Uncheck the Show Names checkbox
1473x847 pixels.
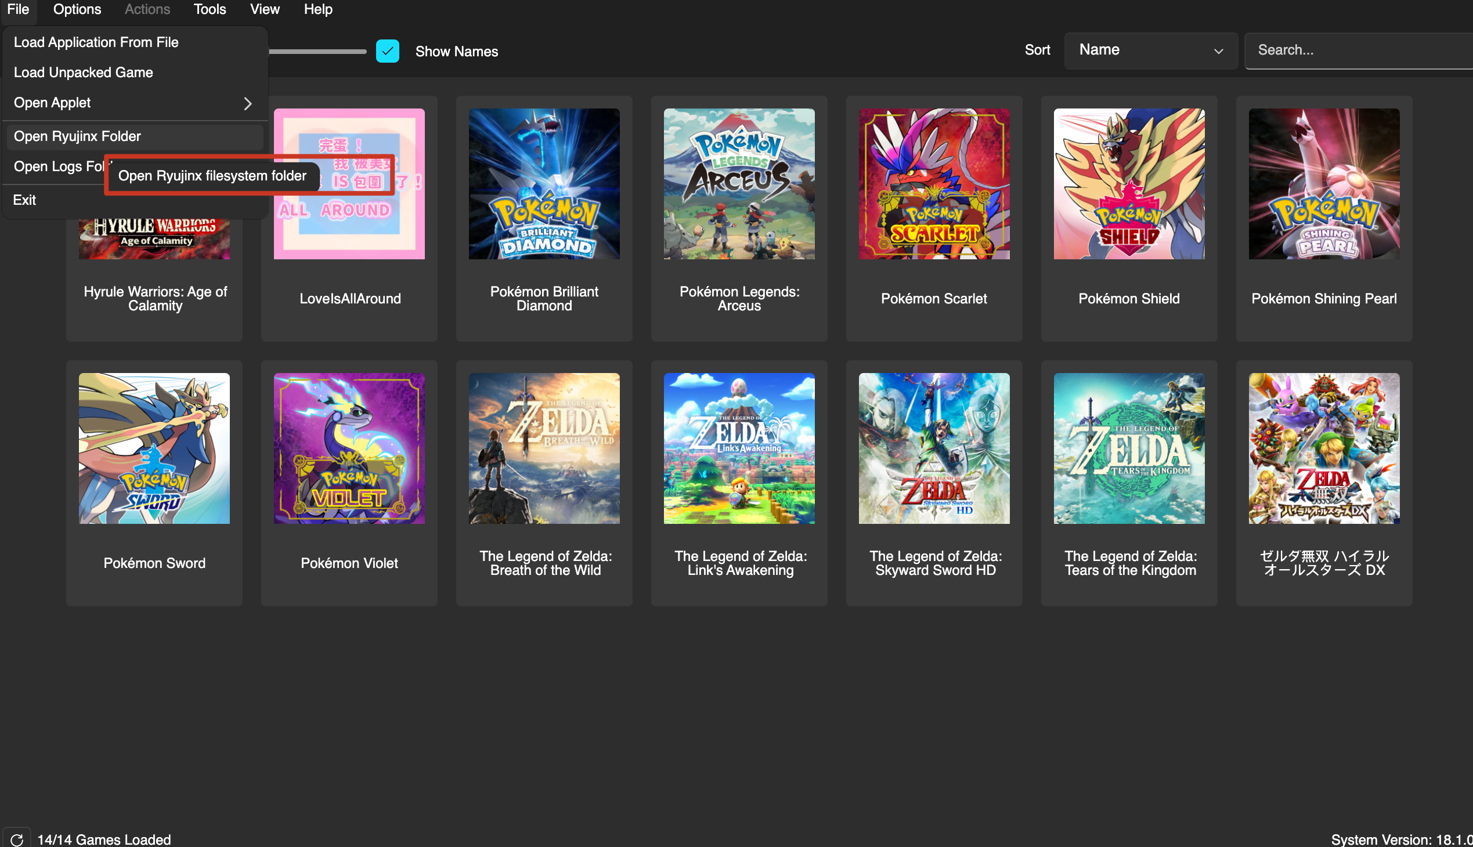388,51
